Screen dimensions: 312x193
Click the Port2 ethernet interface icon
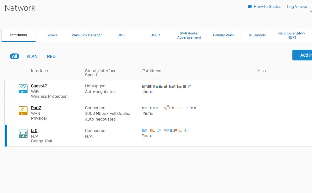pos(23,111)
